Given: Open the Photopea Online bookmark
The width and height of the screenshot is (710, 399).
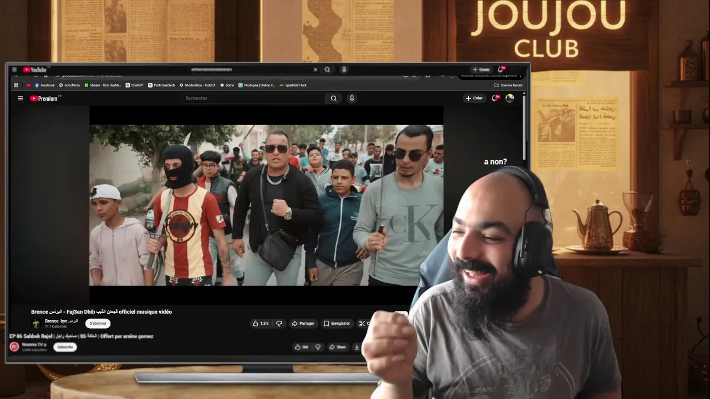Looking at the screenshot, I should [257, 85].
